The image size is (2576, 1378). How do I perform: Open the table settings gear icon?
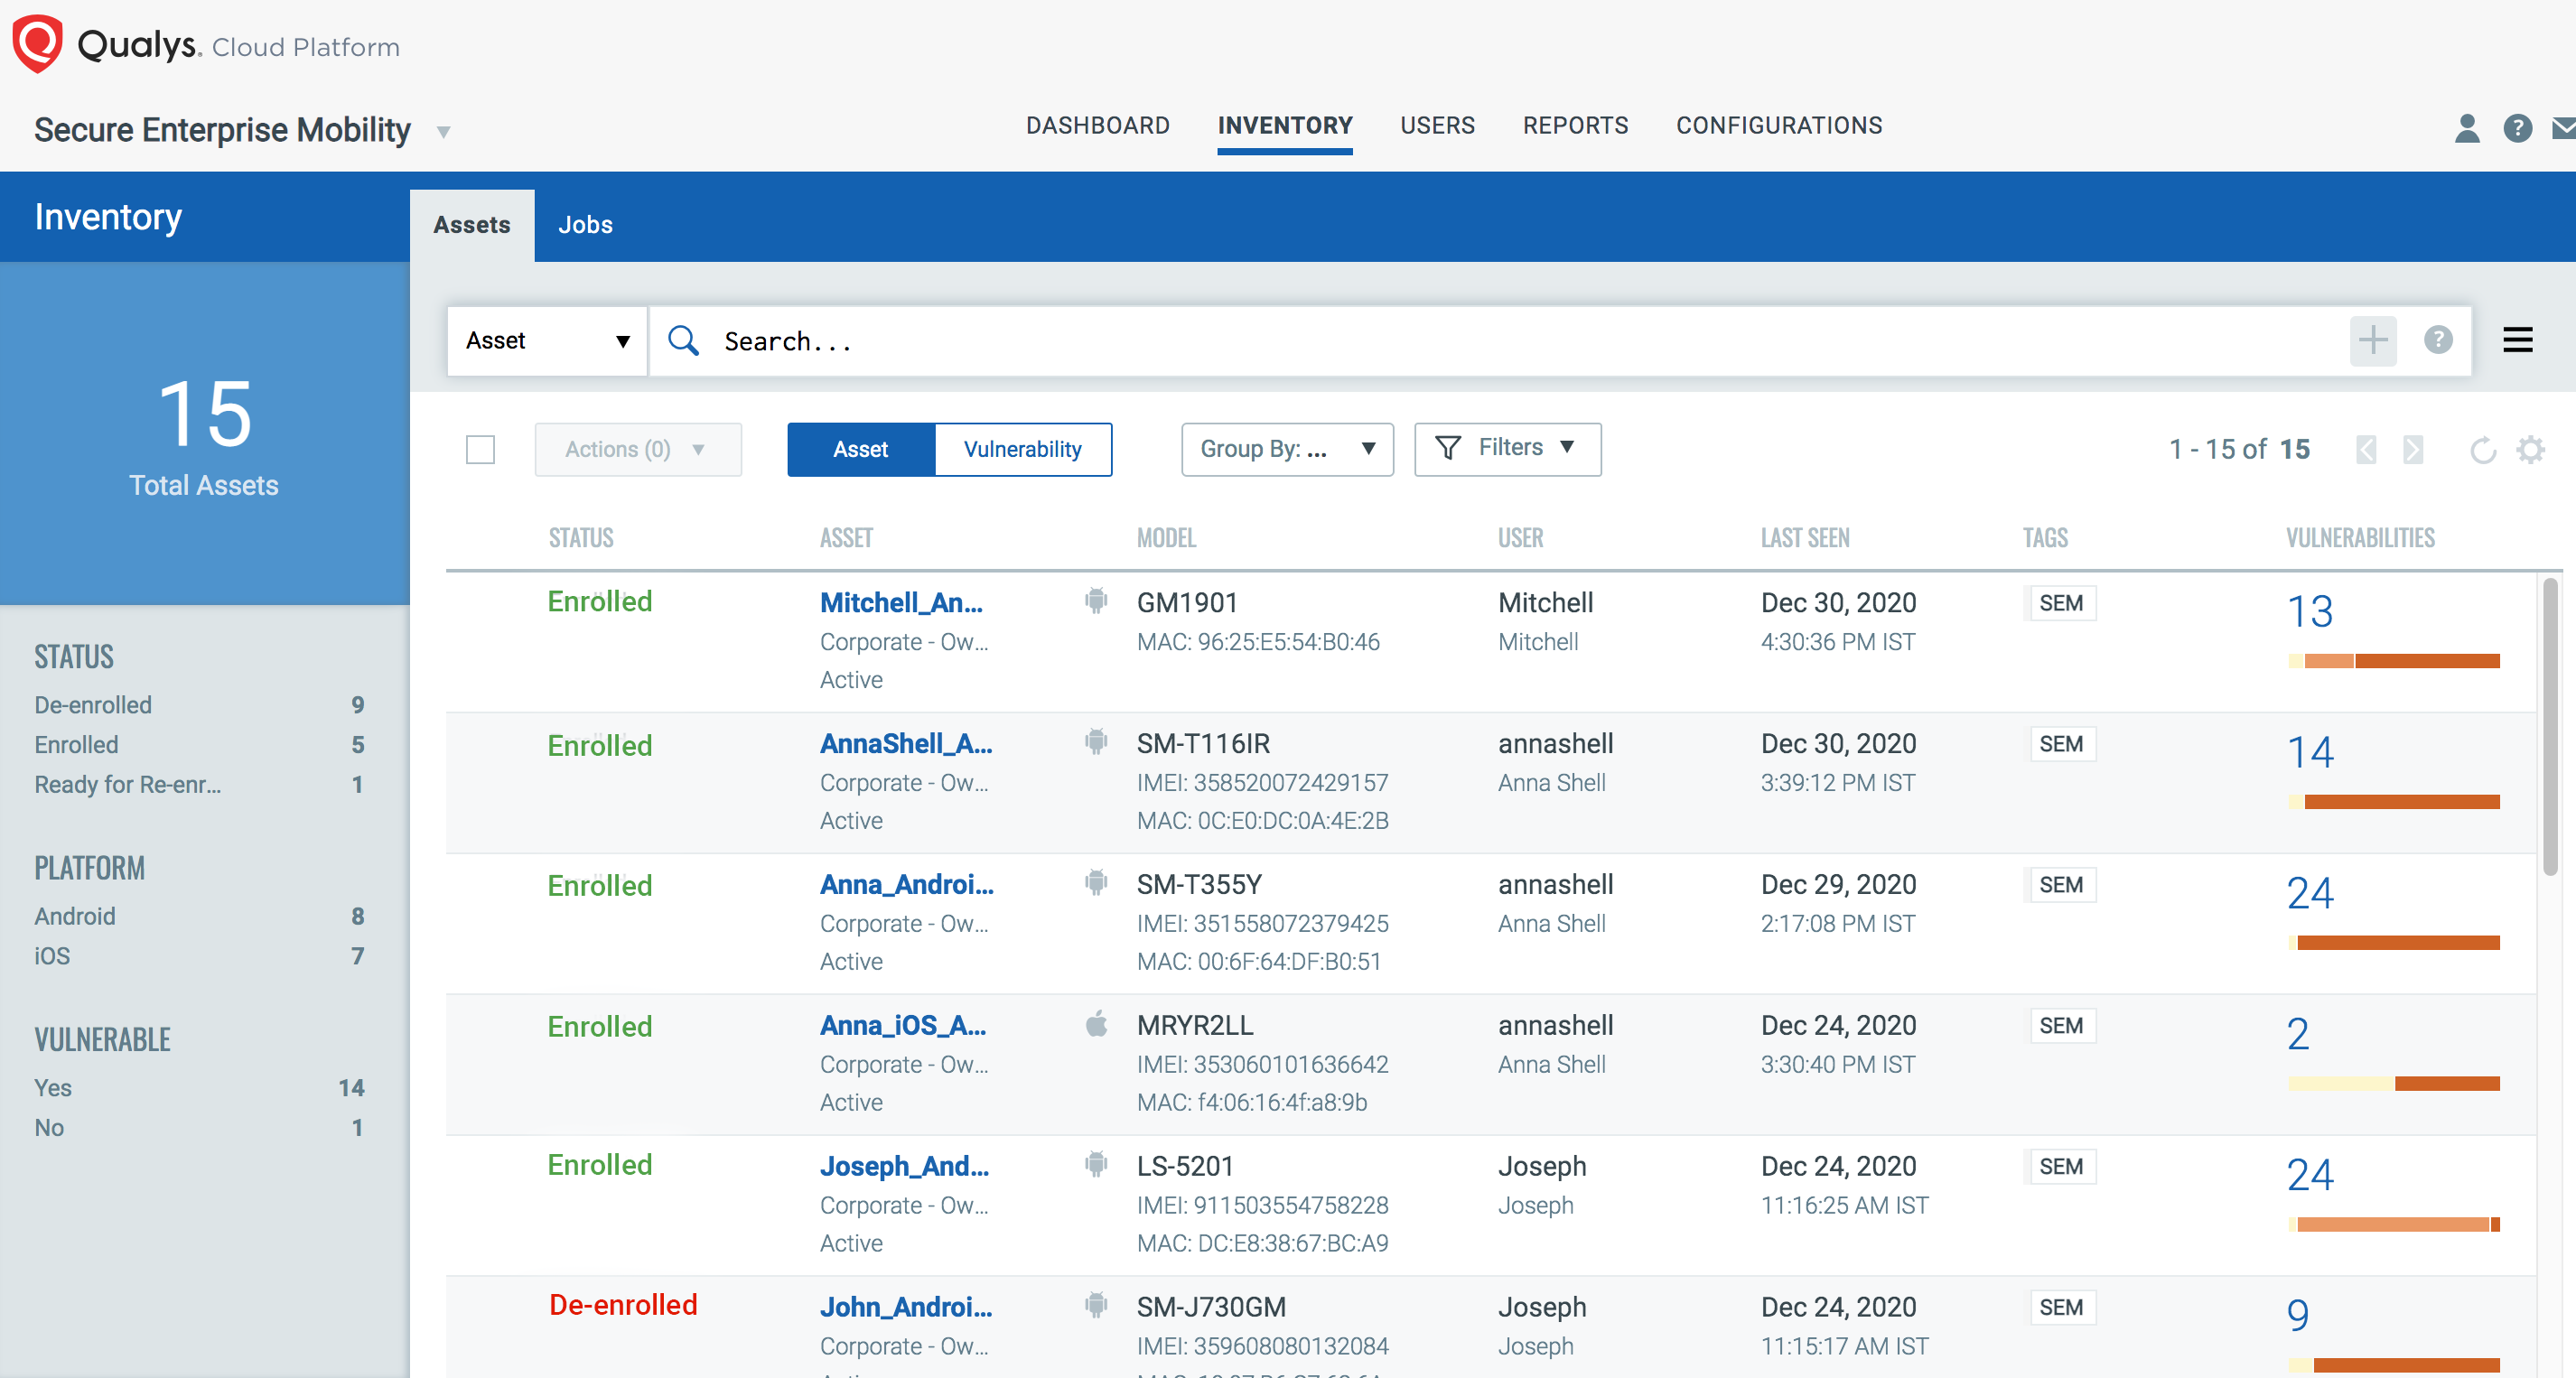[2531, 450]
